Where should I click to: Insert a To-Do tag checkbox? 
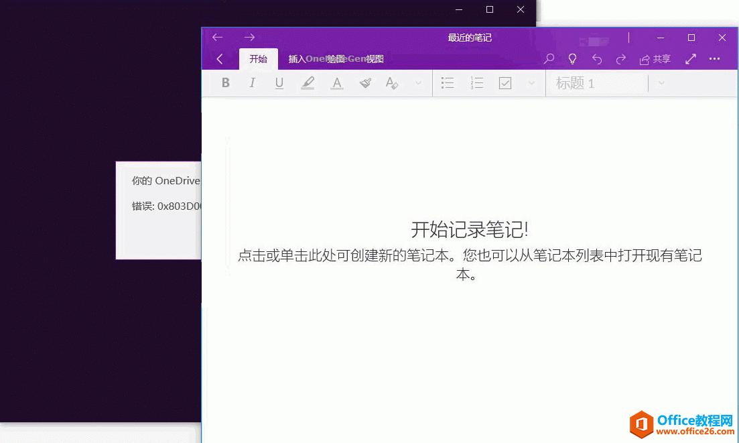click(505, 82)
